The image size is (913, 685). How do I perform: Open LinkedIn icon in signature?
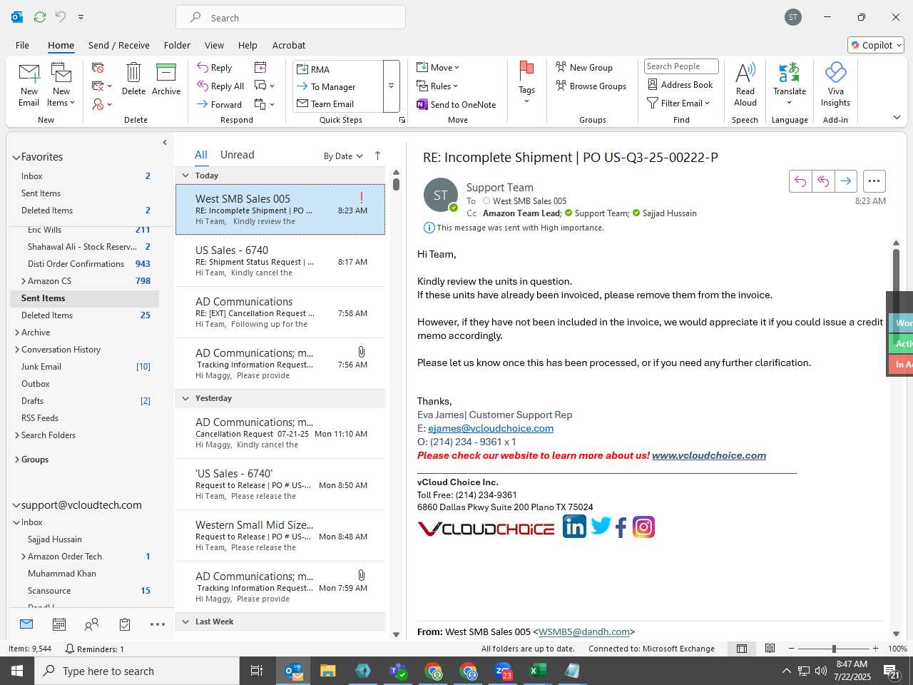pyautogui.click(x=574, y=527)
